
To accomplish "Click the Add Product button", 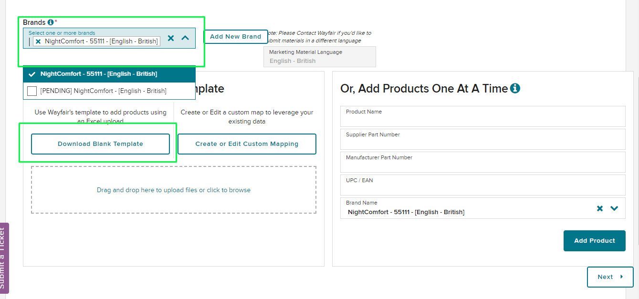I will 595,241.
